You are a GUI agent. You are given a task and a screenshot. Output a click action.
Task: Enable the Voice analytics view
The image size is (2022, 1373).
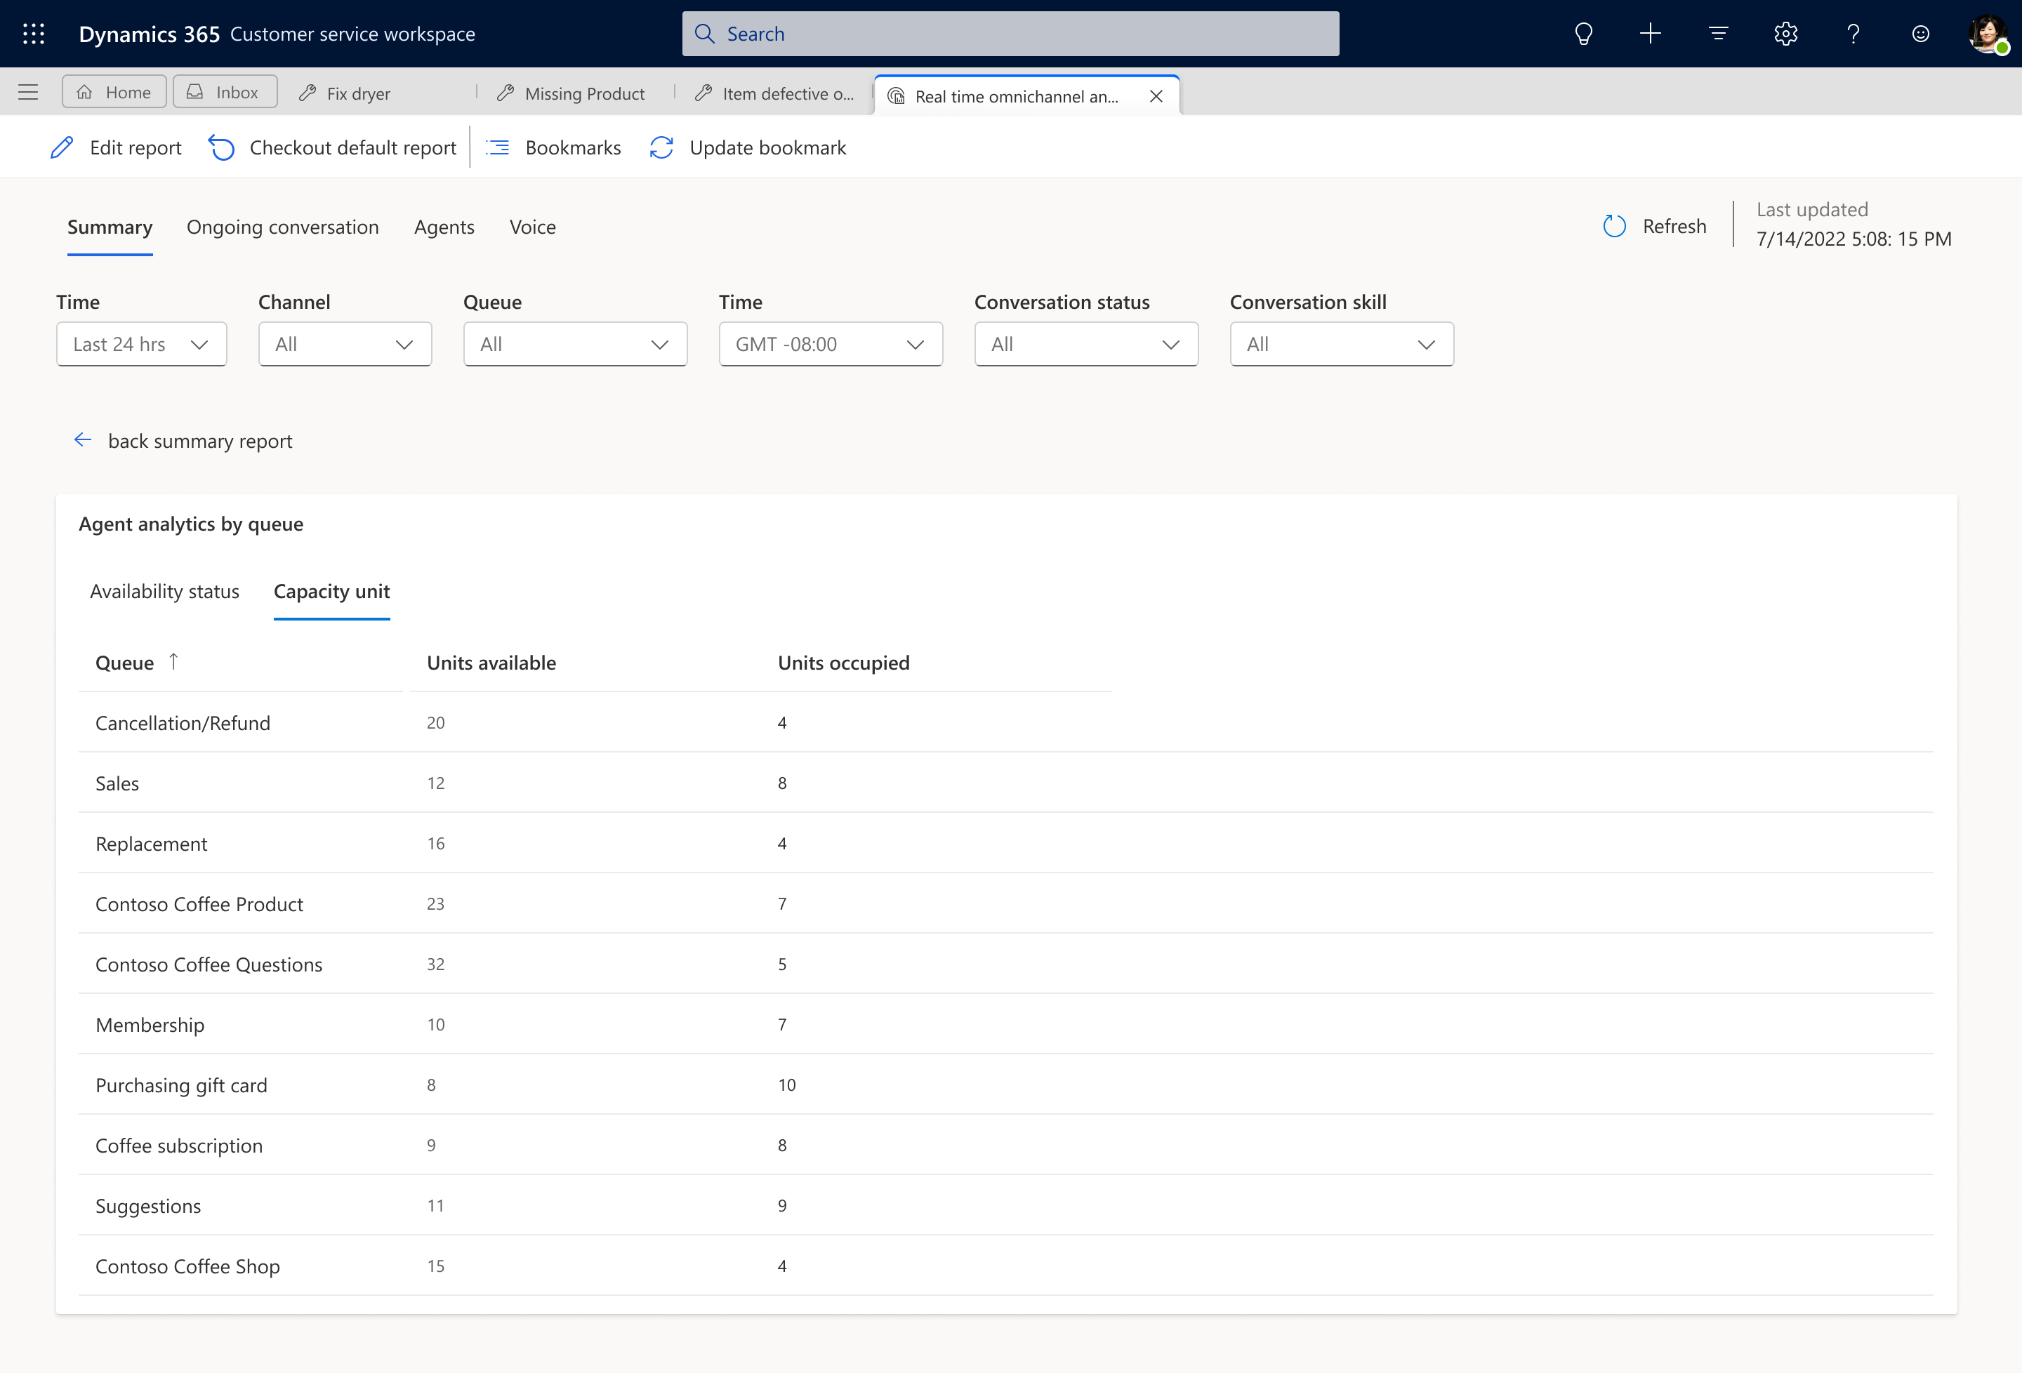534,225
